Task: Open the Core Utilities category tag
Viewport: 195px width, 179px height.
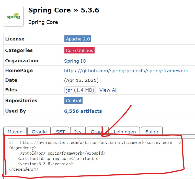Action: coord(79,50)
